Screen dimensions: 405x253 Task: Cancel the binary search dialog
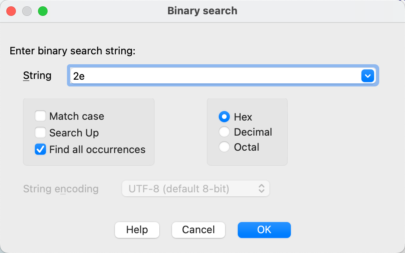(x=199, y=230)
